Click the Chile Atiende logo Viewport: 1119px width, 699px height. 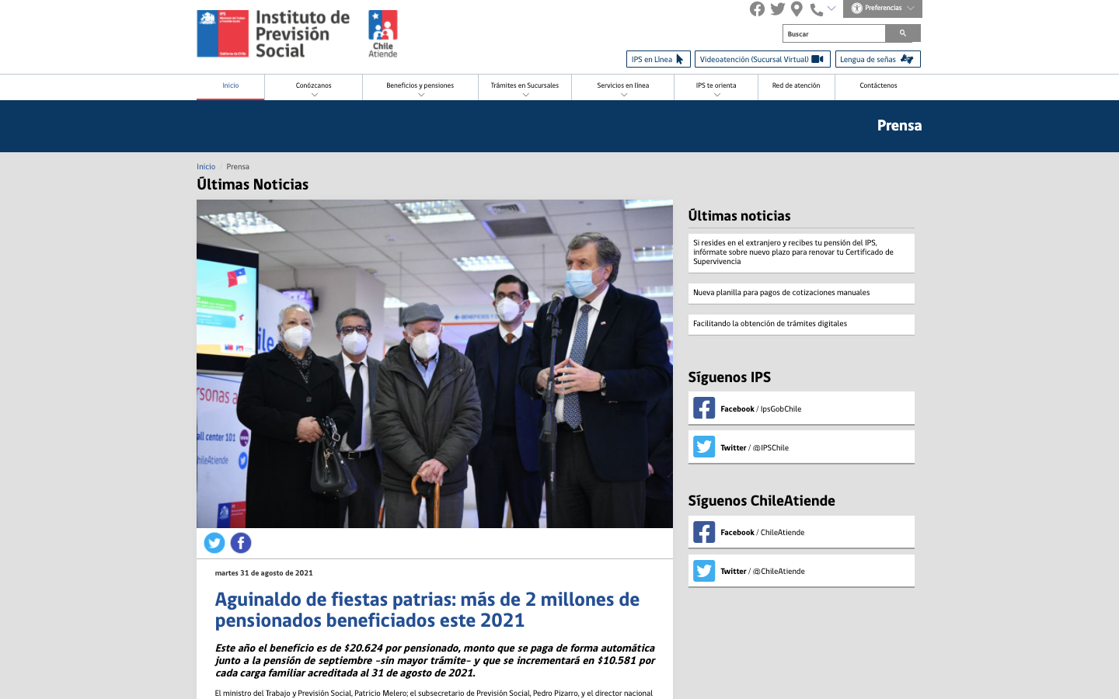tap(382, 33)
